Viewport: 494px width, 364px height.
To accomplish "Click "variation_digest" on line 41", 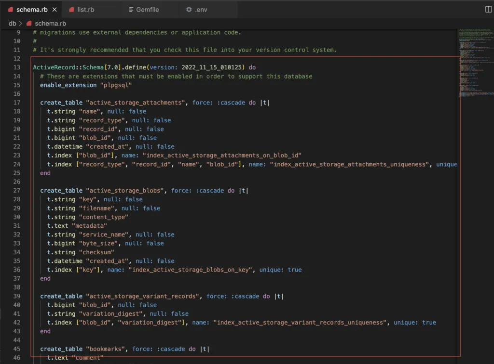I will [x=111, y=314].
